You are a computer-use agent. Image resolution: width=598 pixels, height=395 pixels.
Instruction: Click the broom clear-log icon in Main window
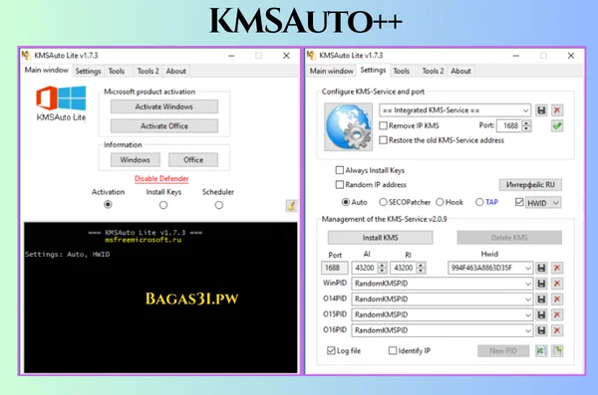pos(291,206)
